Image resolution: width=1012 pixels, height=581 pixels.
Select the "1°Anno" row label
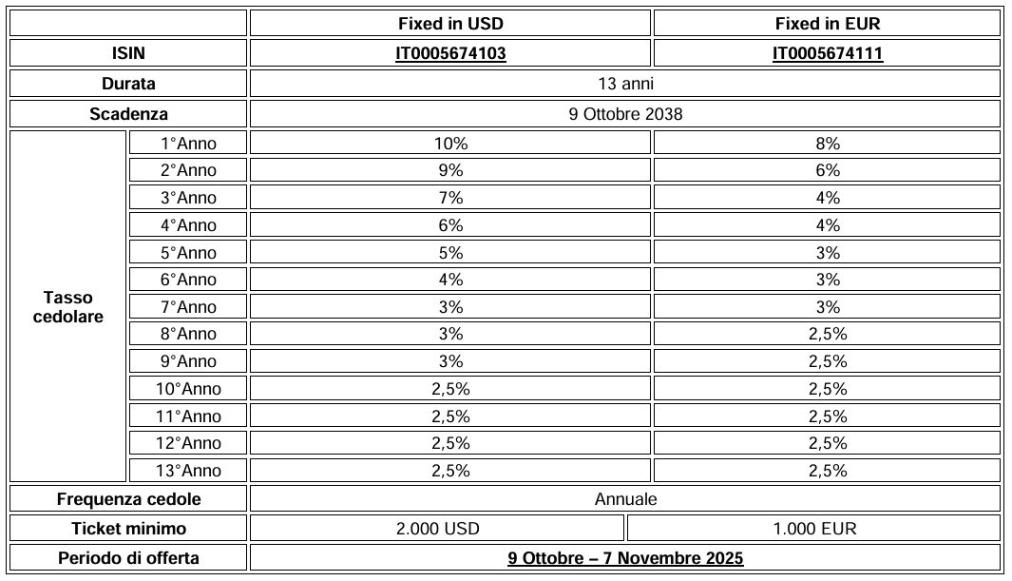pos(187,144)
